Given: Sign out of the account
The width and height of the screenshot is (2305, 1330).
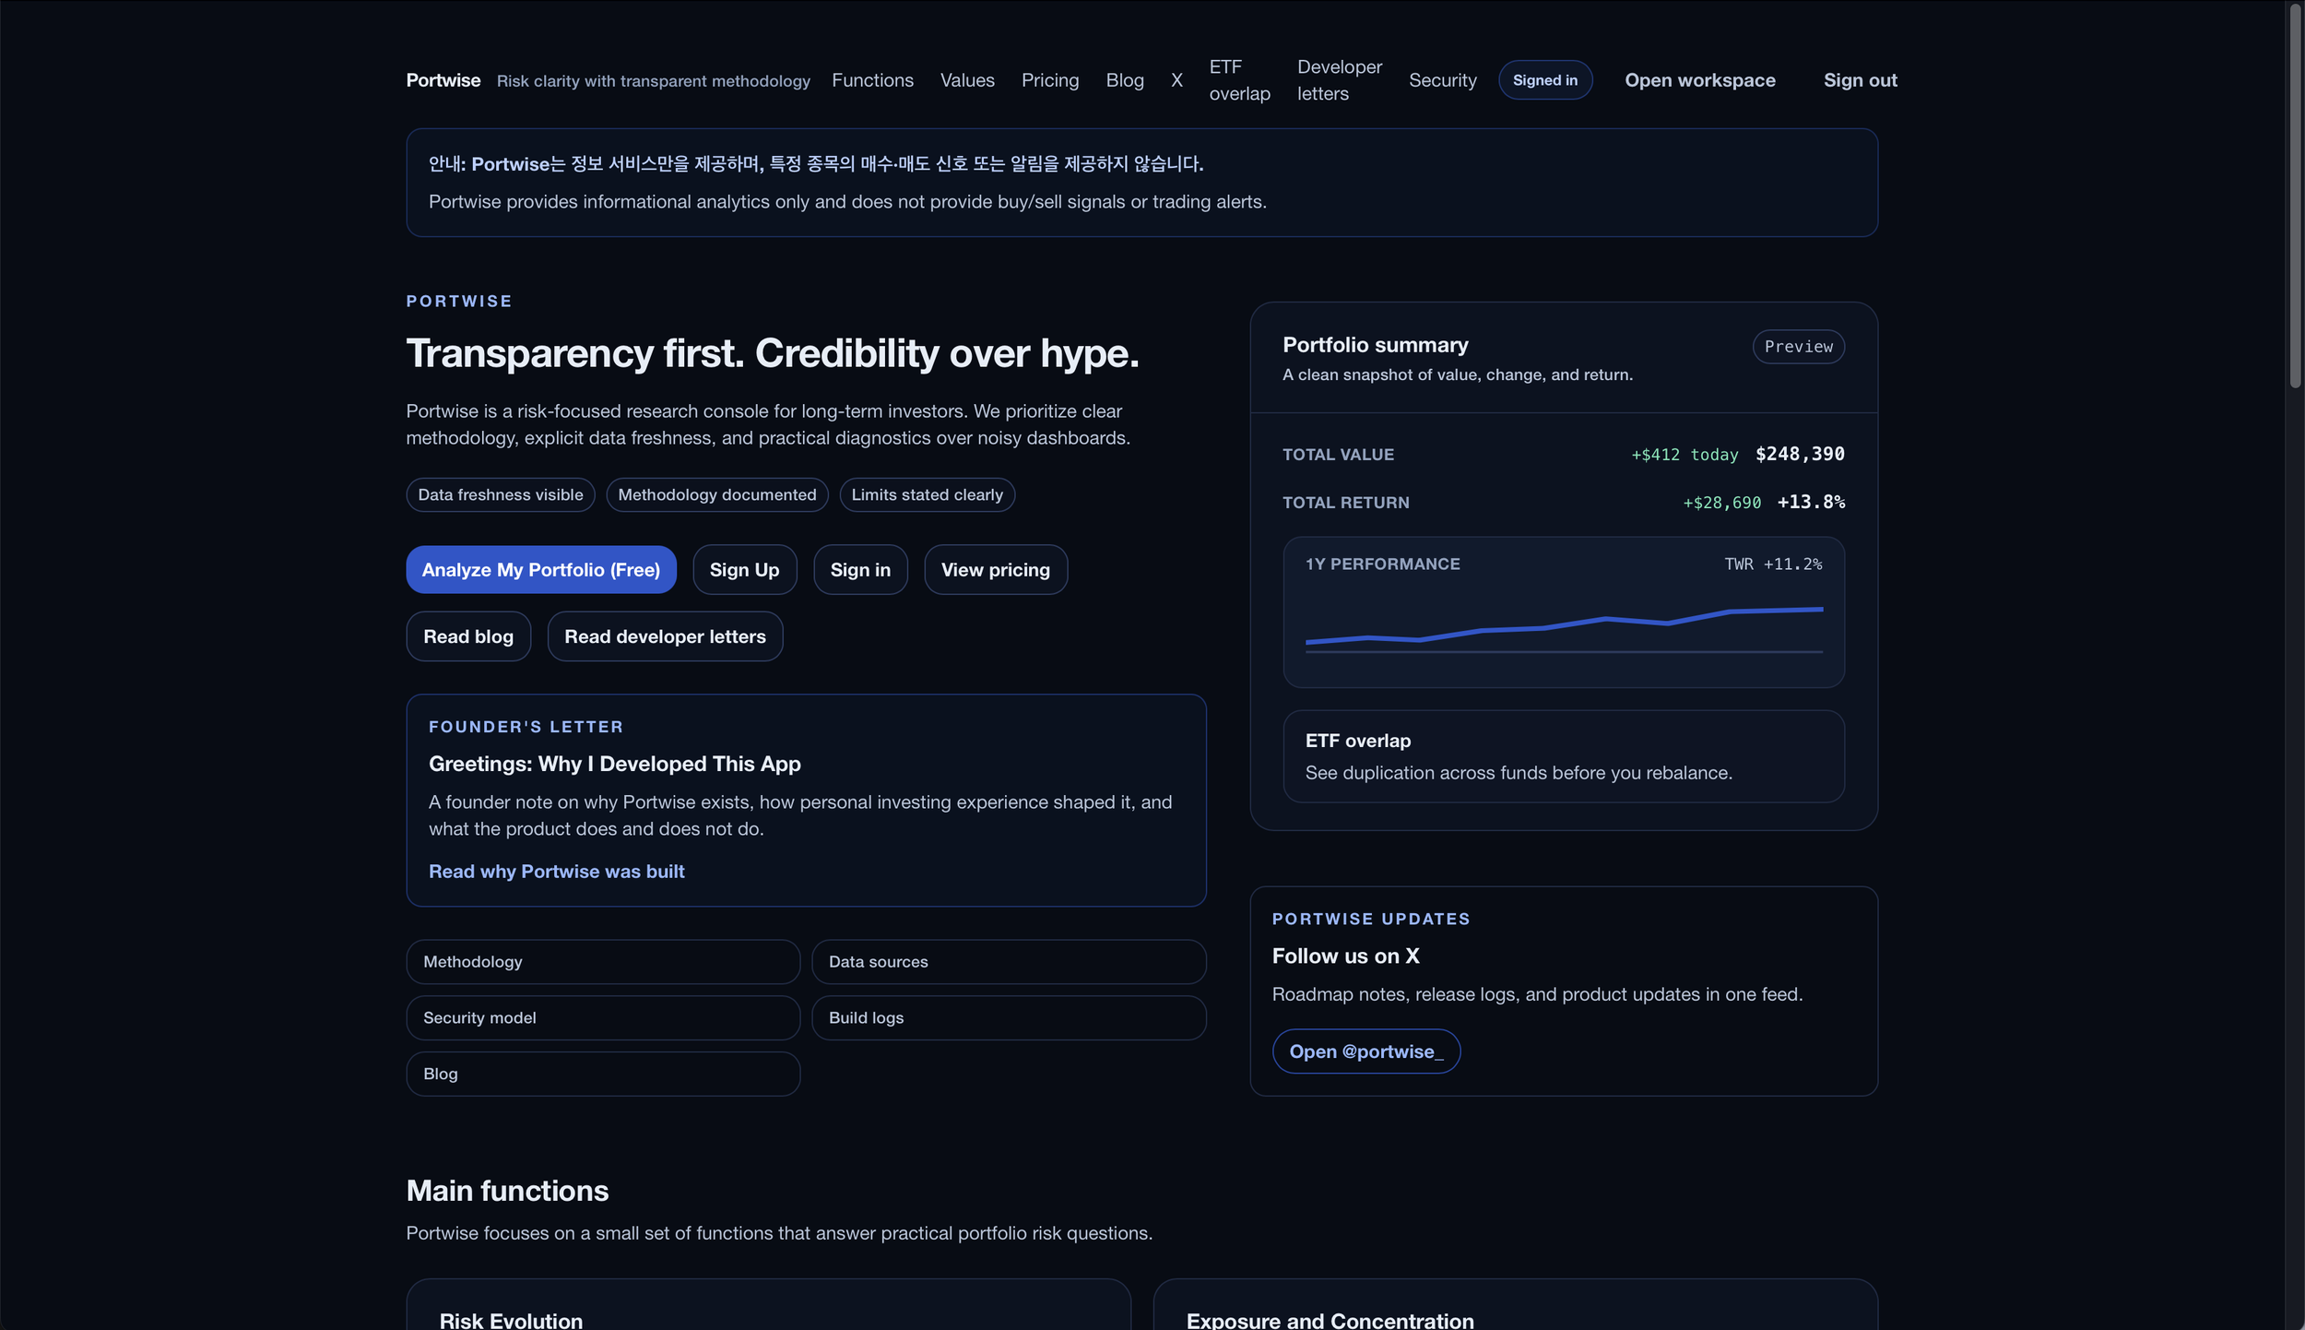Looking at the screenshot, I should tap(1859, 80).
